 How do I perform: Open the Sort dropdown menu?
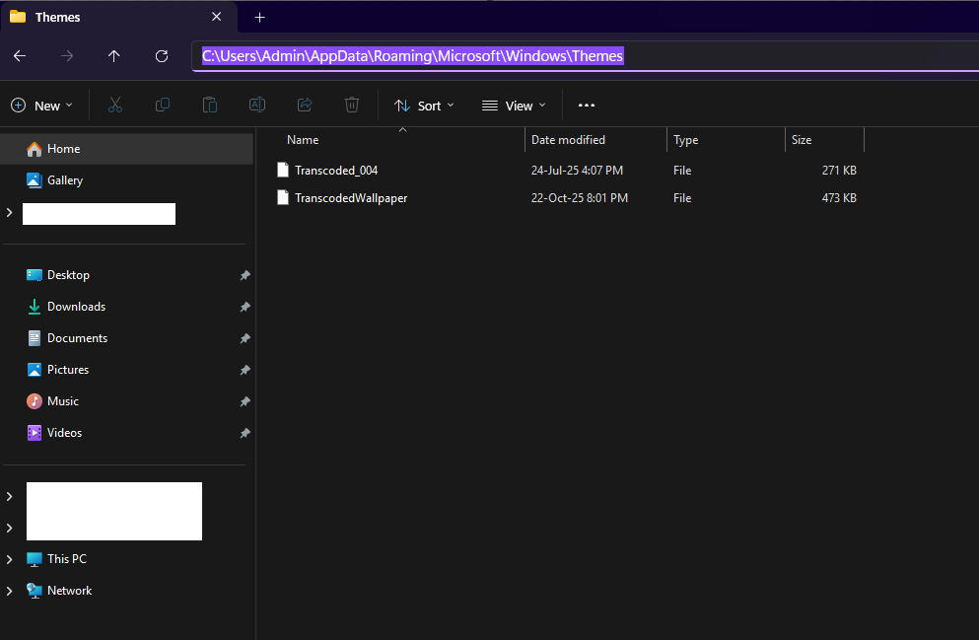click(424, 106)
